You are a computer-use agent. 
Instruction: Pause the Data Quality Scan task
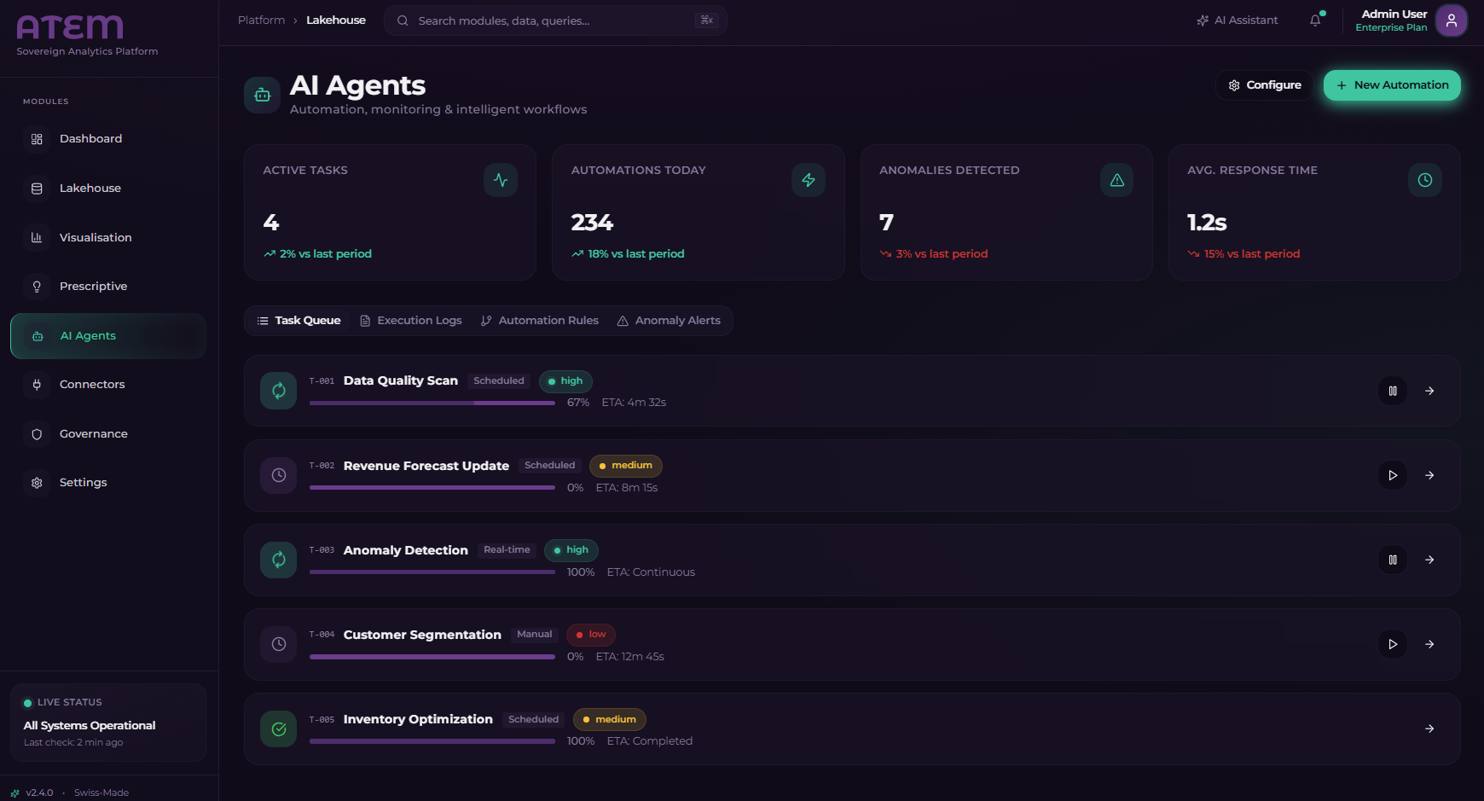click(1393, 391)
